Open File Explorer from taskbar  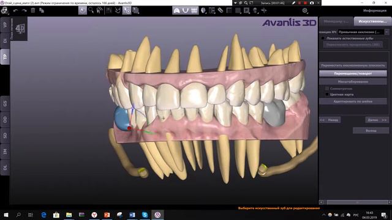[69, 215]
